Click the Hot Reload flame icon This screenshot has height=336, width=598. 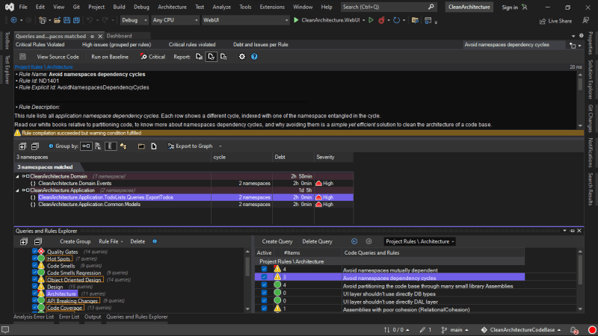coord(381,20)
